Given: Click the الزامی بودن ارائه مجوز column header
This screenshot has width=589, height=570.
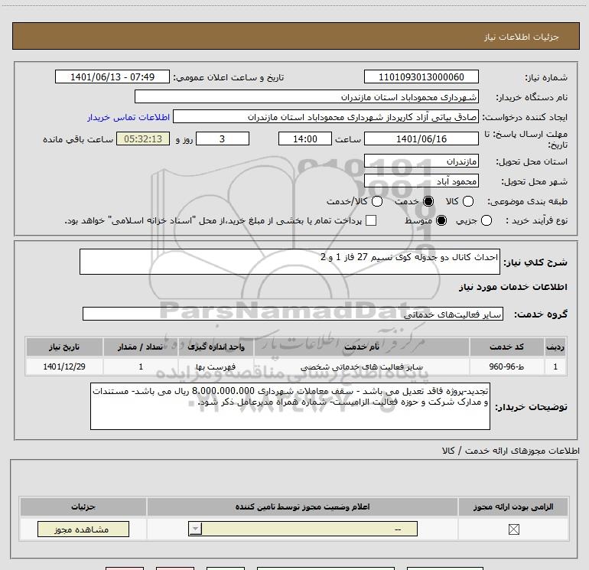Looking at the screenshot, I should pyautogui.click(x=513, y=506).
